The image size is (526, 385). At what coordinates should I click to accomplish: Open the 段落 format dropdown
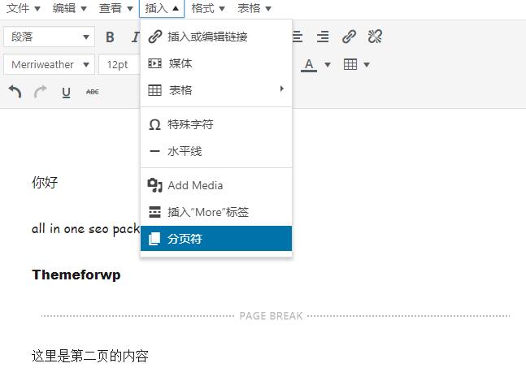pyautogui.click(x=50, y=37)
